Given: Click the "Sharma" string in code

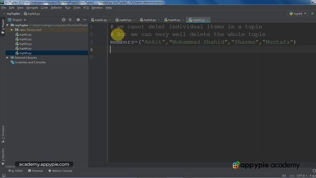Looking at the screenshot, I should click(x=245, y=42).
